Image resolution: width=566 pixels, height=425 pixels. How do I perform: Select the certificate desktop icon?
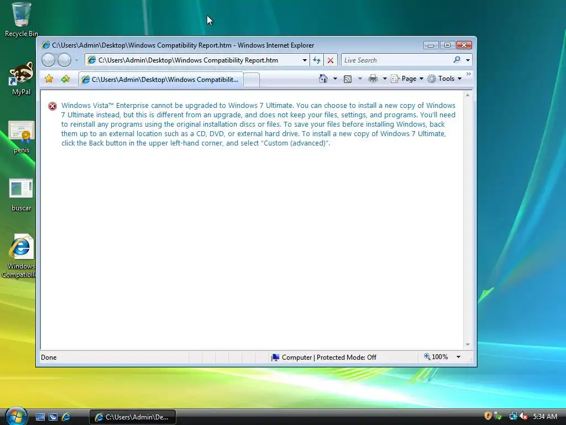pos(22,137)
